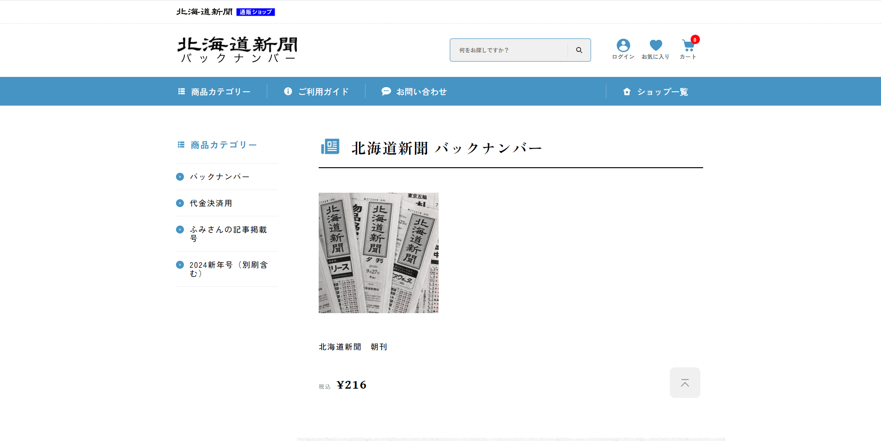The width and height of the screenshot is (881, 441).
Task: Click the cart item count badge
Action: tap(695, 39)
